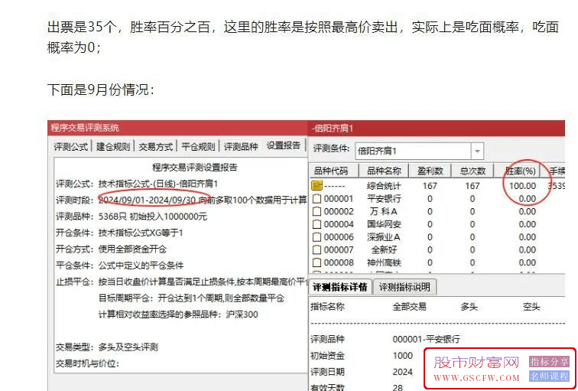This screenshot has height=391, width=578.
Task: Select the 全新好 row name
Action: point(384,249)
